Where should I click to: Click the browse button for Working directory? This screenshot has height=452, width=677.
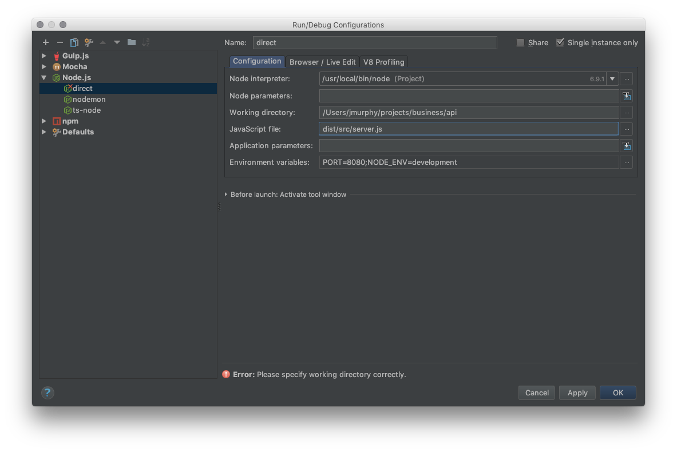click(x=627, y=113)
